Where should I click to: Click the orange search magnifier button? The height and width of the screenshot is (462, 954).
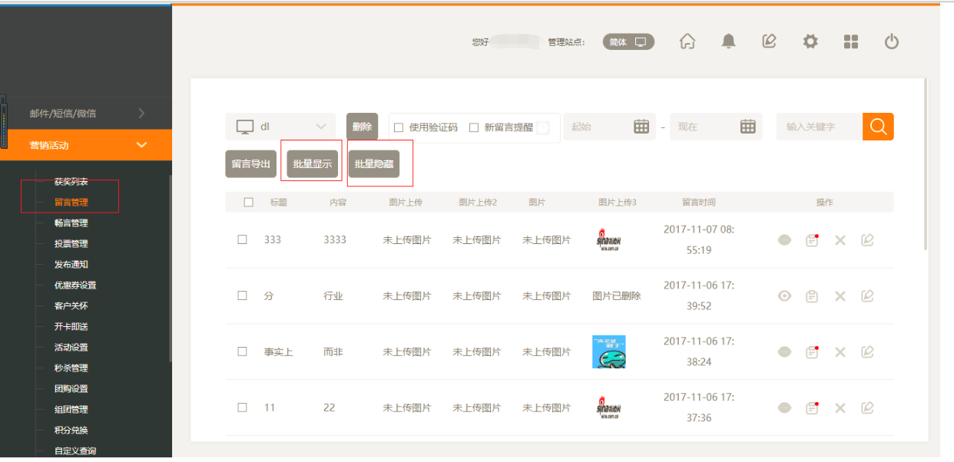(x=878, y=127)
